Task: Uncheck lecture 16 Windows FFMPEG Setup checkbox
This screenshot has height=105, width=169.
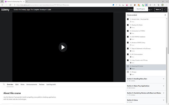Action: 128,43
